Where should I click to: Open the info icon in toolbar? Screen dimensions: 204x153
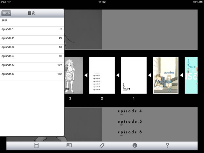pyautogui.click(x=135, y=145)
